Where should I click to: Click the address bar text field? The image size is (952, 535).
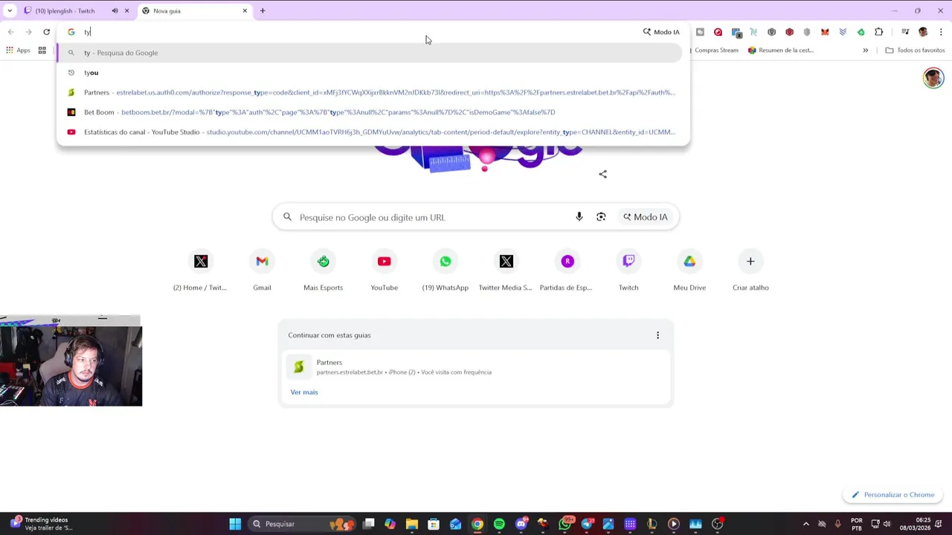(x=357, y=32)
